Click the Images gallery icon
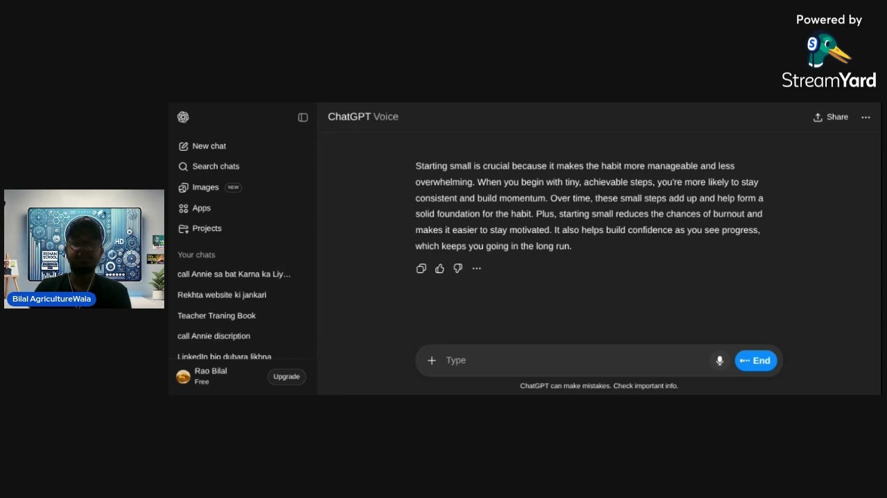 pyautogui.click(x=183, y=187)
